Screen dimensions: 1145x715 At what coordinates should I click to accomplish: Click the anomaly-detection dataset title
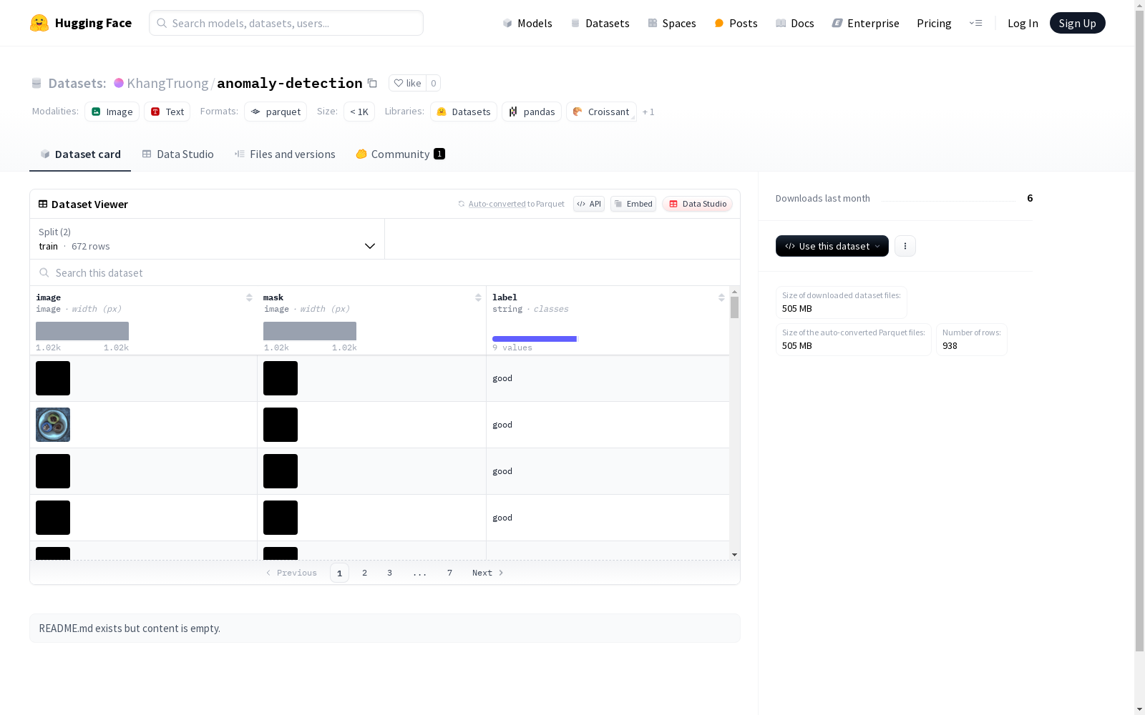click(x=290, y=83)
